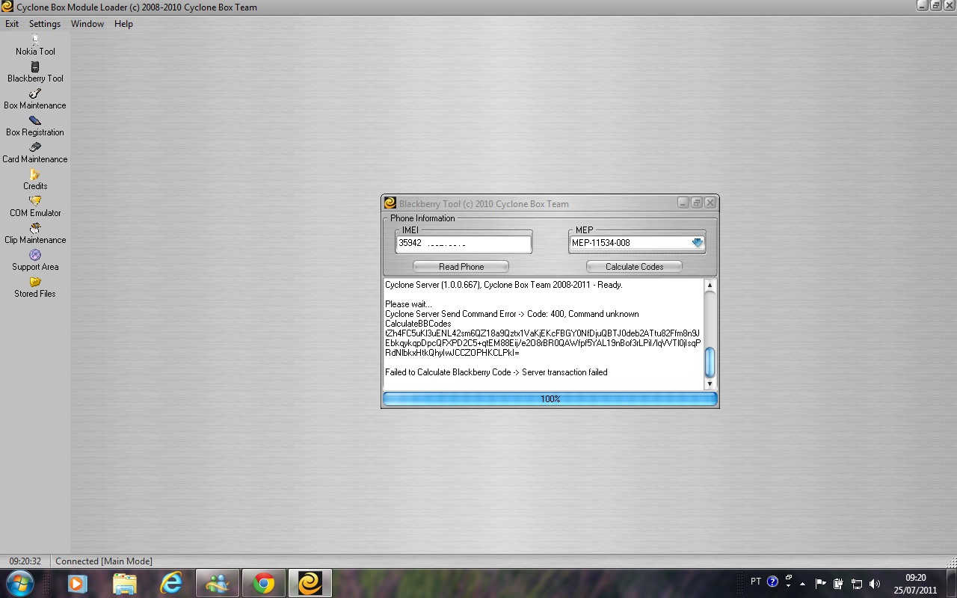Image resolution: width=957 pixels, height=598 pixels.
Task: Click the log scrollbar up arrow
Action: coord(710,285)
